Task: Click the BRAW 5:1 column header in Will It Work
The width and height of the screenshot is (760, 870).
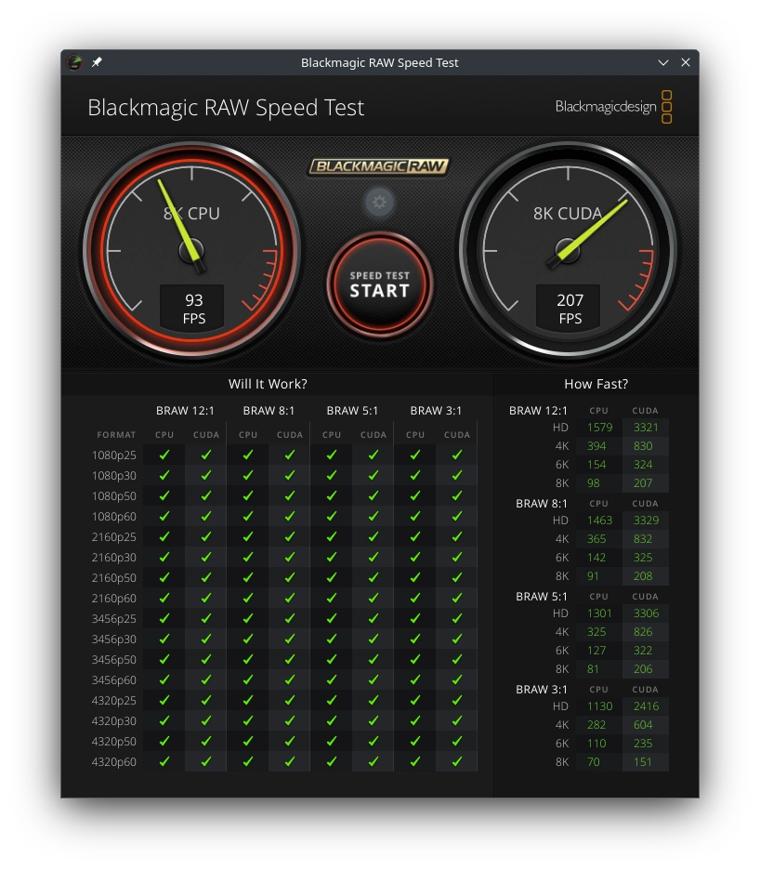Action: [x=352, y=411]
